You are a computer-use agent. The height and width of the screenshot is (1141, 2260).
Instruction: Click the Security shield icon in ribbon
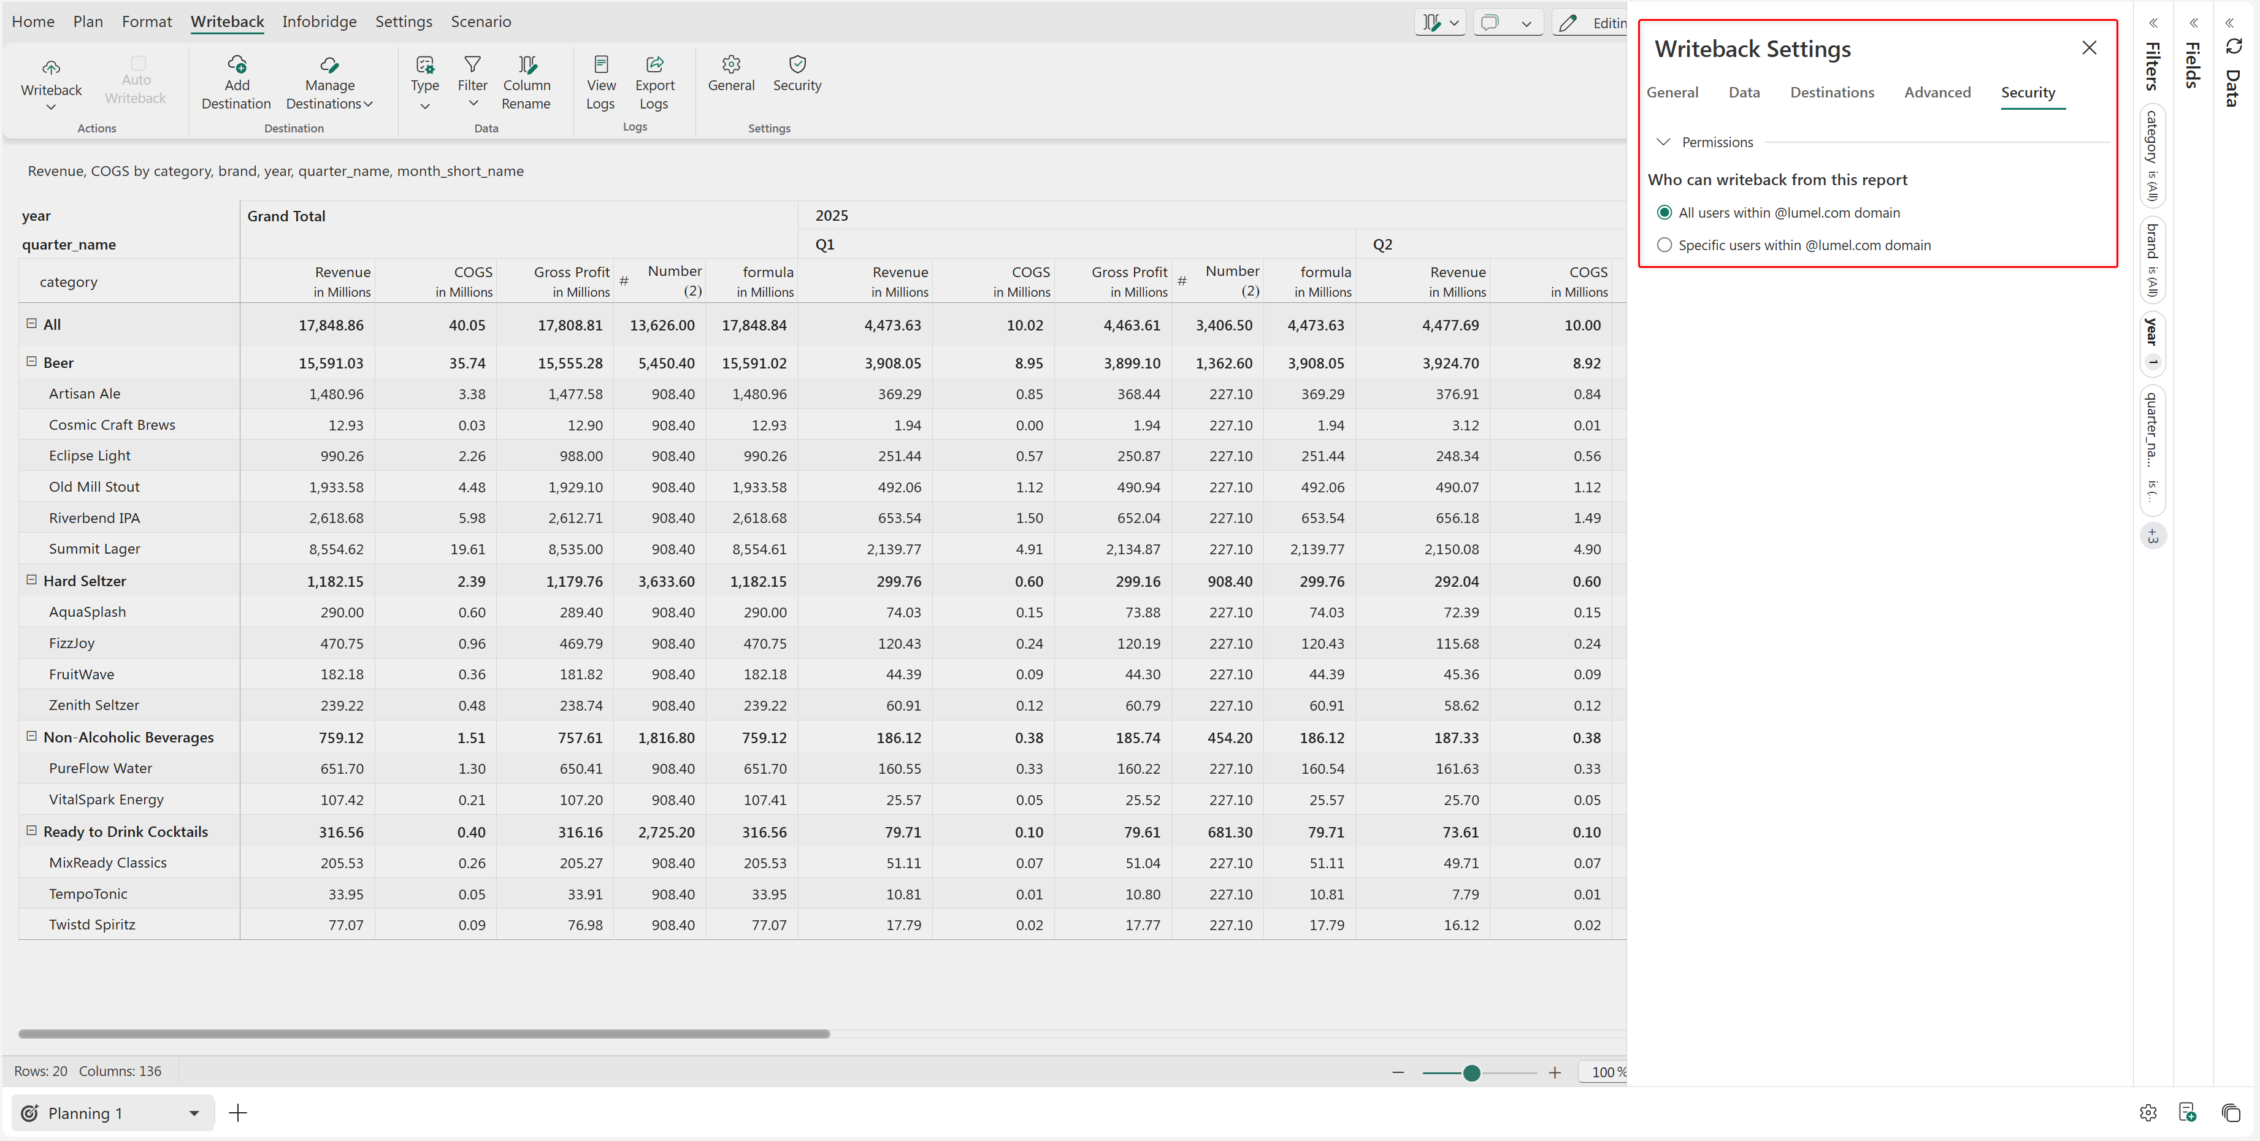[797, 65]
